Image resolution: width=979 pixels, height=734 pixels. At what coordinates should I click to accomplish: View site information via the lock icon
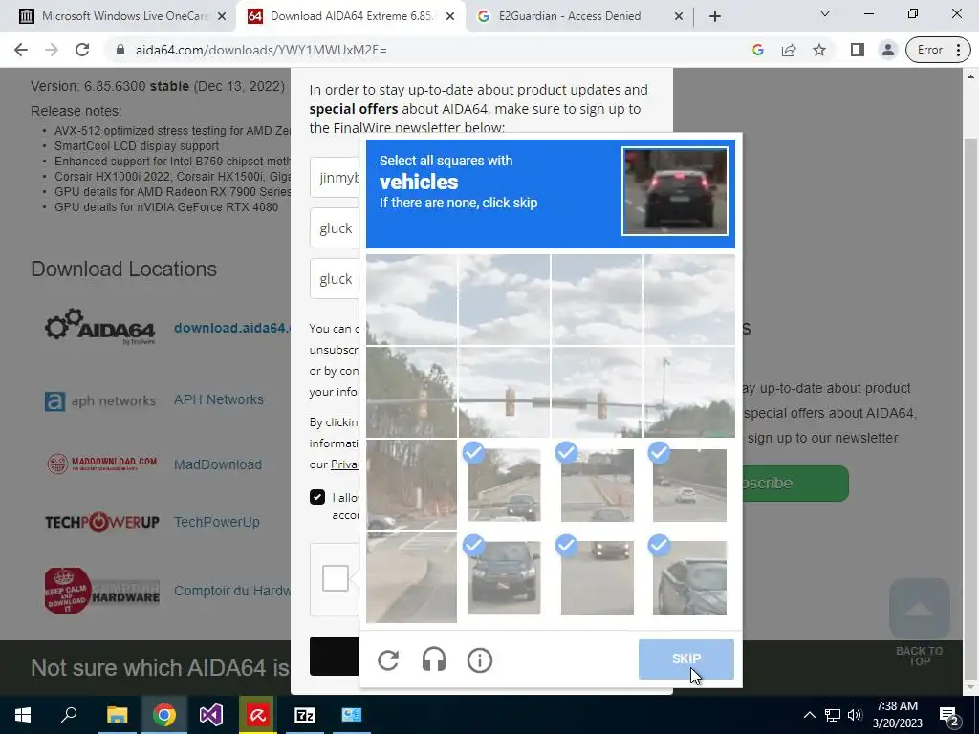coord(120,50)
